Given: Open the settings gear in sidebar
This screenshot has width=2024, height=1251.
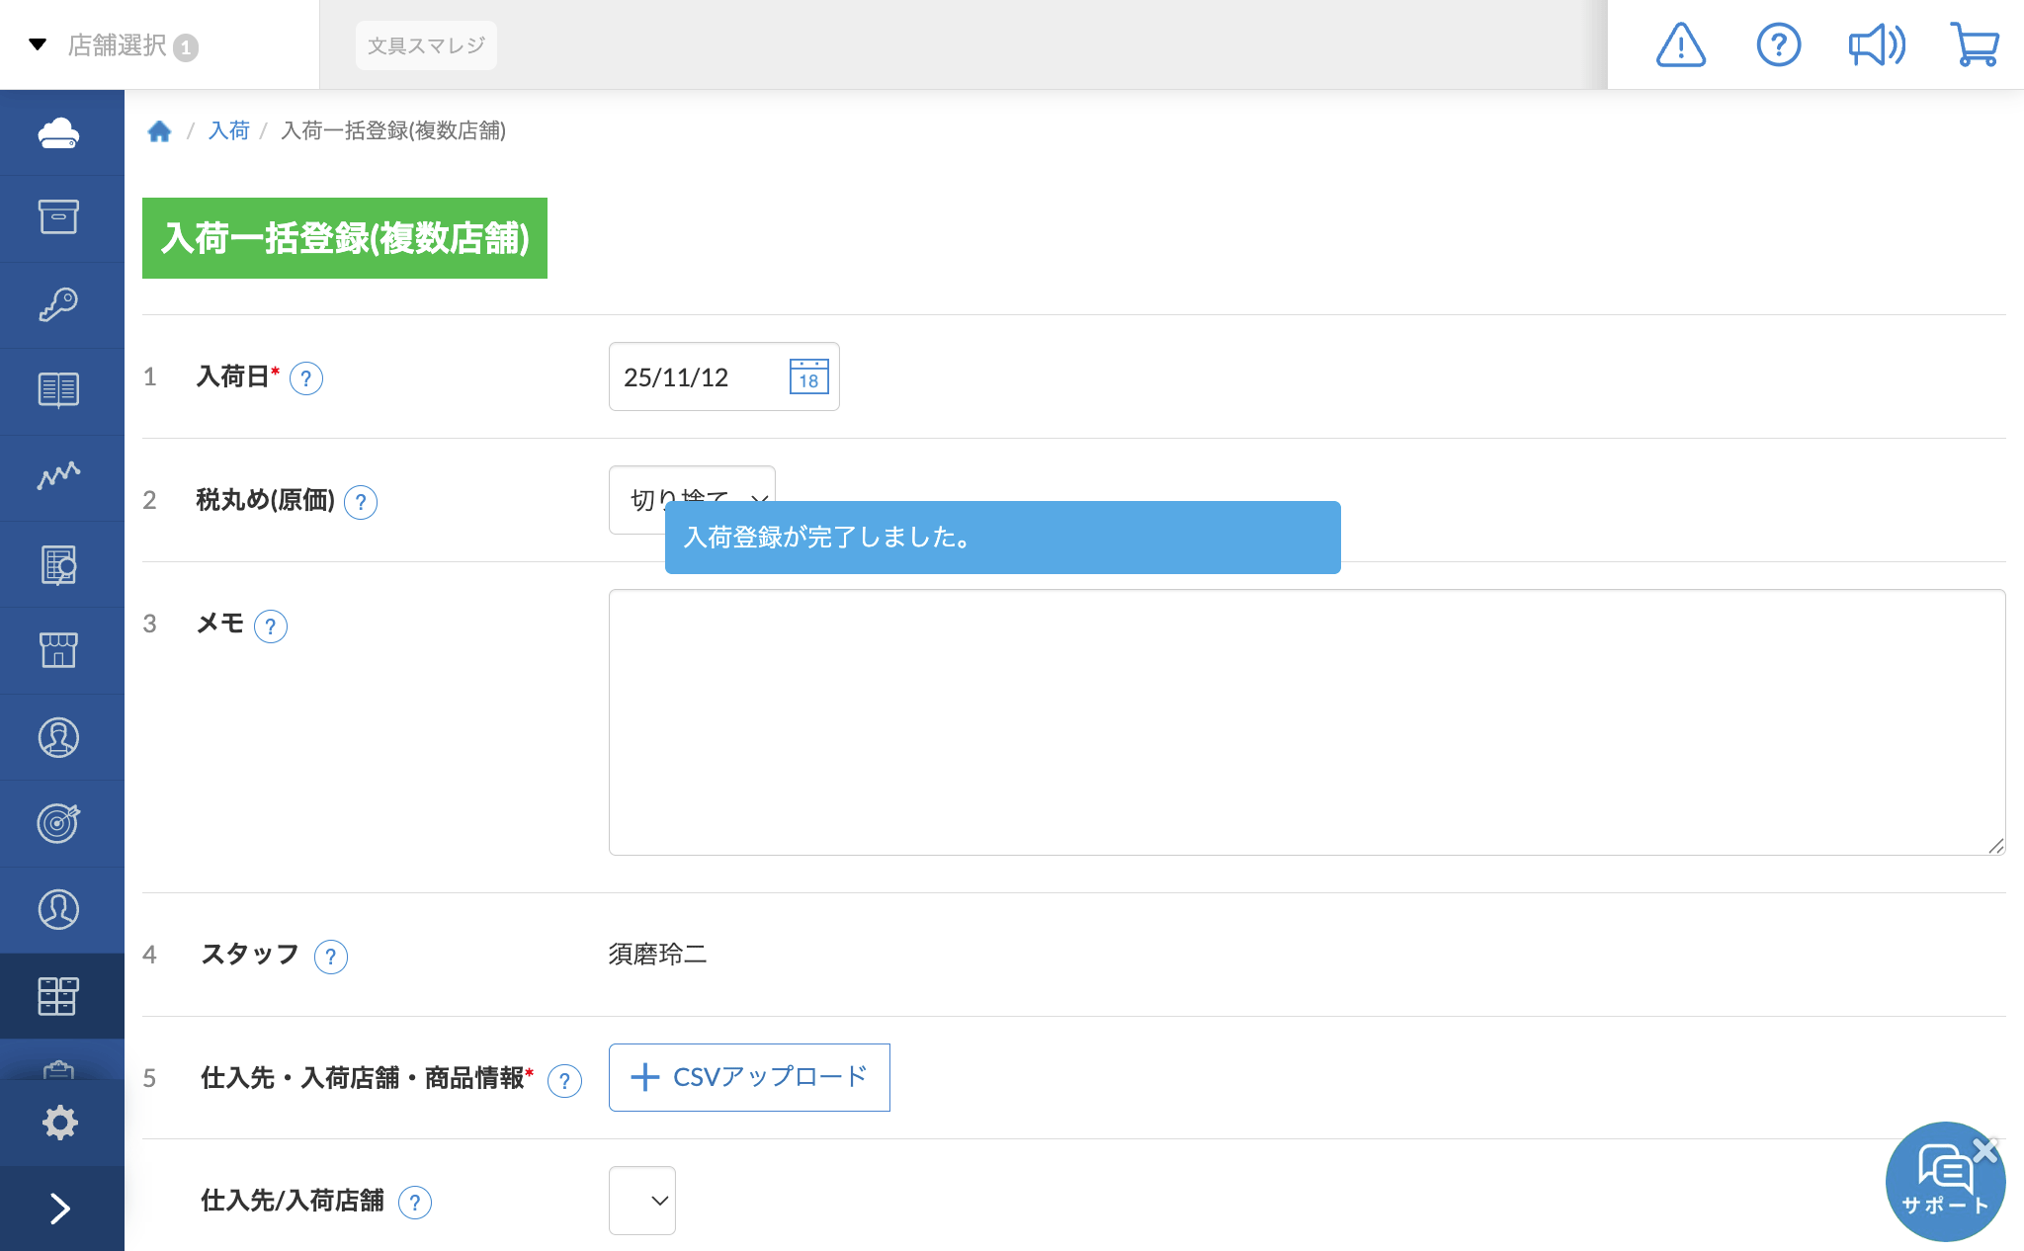Looking at the screenshot, I should click(x=59, y=1123).
